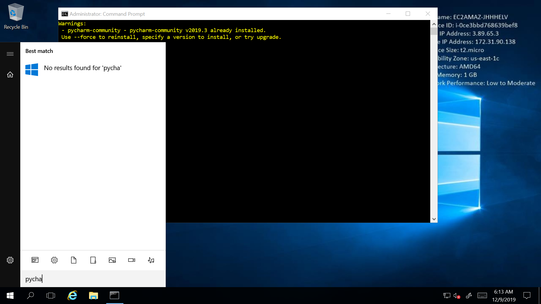The height and width of the screenshot is (304, 541).
Task: Filter search results by Apps
Action: click(35, 260)
